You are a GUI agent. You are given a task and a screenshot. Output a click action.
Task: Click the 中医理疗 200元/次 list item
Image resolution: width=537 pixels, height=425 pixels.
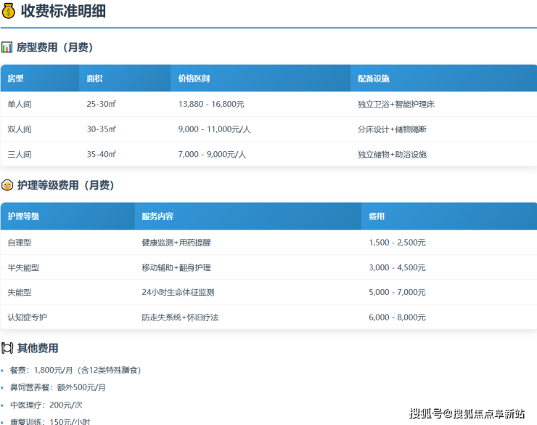[46, 405]
